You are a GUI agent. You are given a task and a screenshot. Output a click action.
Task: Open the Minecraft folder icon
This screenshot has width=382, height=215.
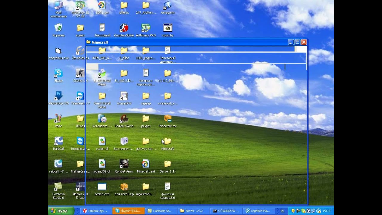168,144
